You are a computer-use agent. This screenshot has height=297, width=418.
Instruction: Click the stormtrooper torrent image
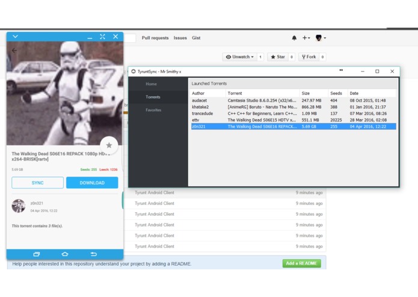click(x=65, y=93)
